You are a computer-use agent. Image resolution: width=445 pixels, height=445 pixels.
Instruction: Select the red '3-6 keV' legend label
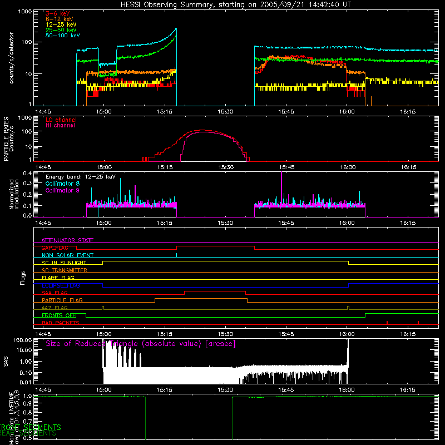pos(57,13)
